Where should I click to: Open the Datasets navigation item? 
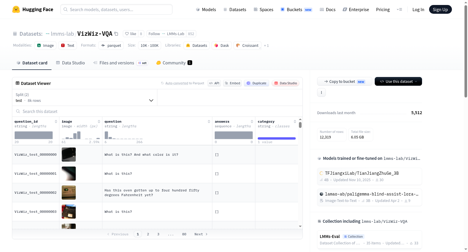point(235,9)
